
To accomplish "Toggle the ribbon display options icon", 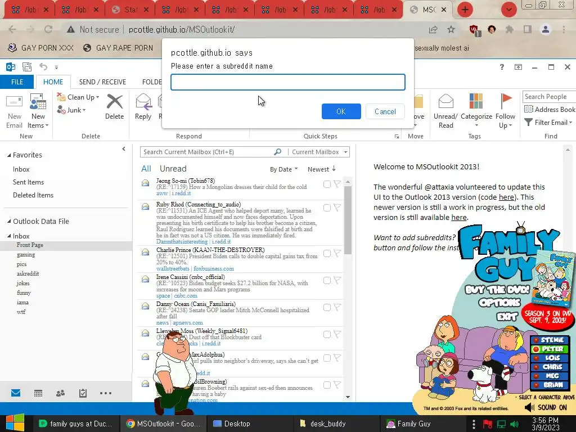I will pos(518,67).
